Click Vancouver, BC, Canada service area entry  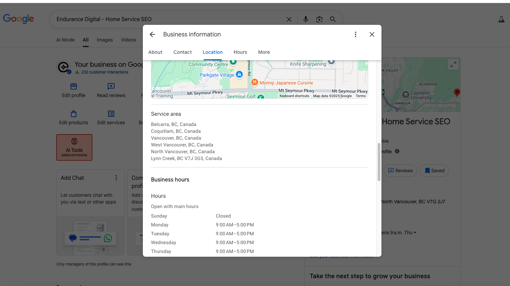point(176,138)
